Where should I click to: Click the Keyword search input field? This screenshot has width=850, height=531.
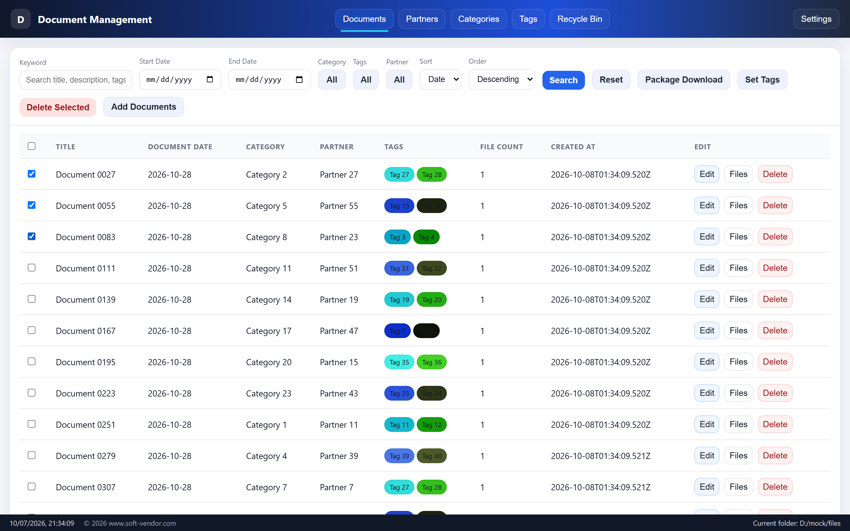point(76,80)
